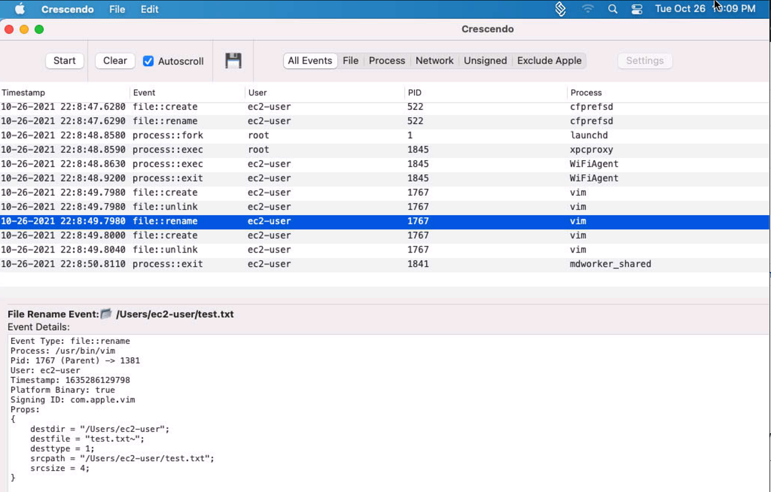Click the "Process: /usr/bin/vim" detail line
The image size is (771, 492).
63,351
